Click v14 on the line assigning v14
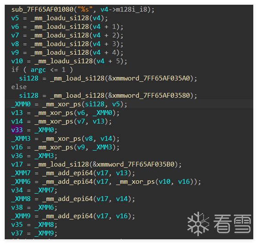Screen dimensions: 258x244 [17, 121]
